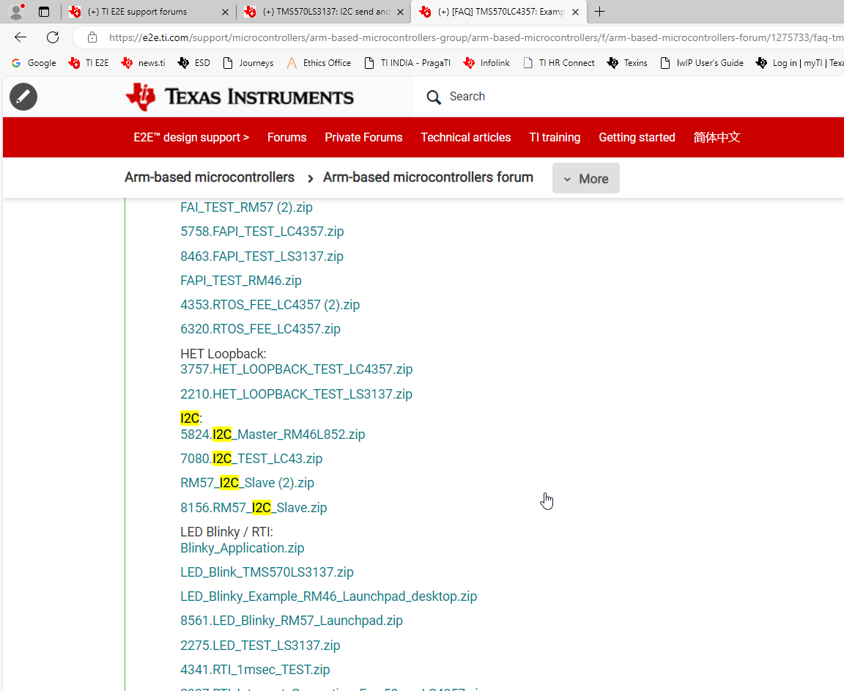Download RM57_I2C_Slave (2).zip
844x691 pixels.
(x=247, y=483)
